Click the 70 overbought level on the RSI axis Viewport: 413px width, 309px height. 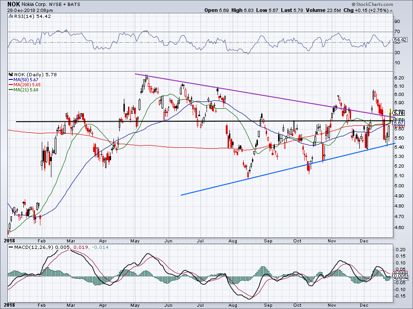(397, 32)
